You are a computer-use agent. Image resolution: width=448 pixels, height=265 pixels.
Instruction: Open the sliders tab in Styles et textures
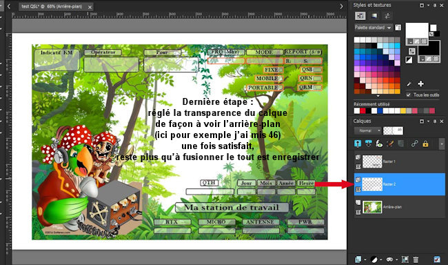(x=387, y=16)
